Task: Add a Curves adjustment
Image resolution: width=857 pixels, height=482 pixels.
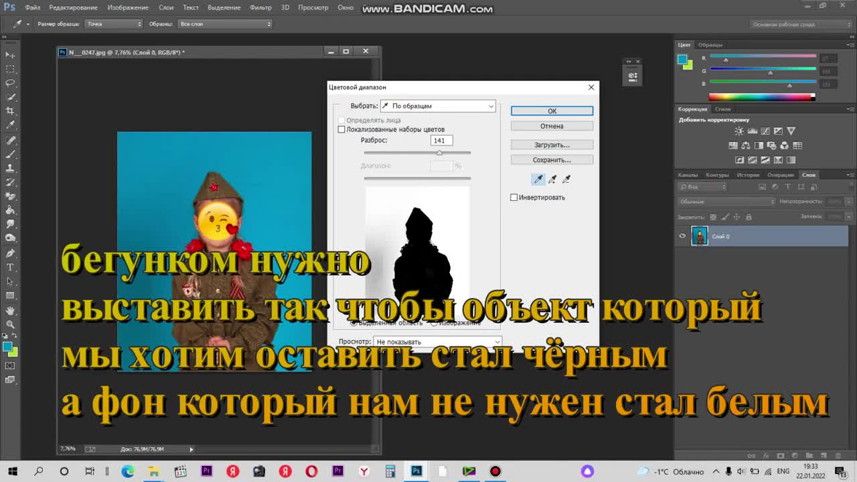Action: tap(765, 131)
